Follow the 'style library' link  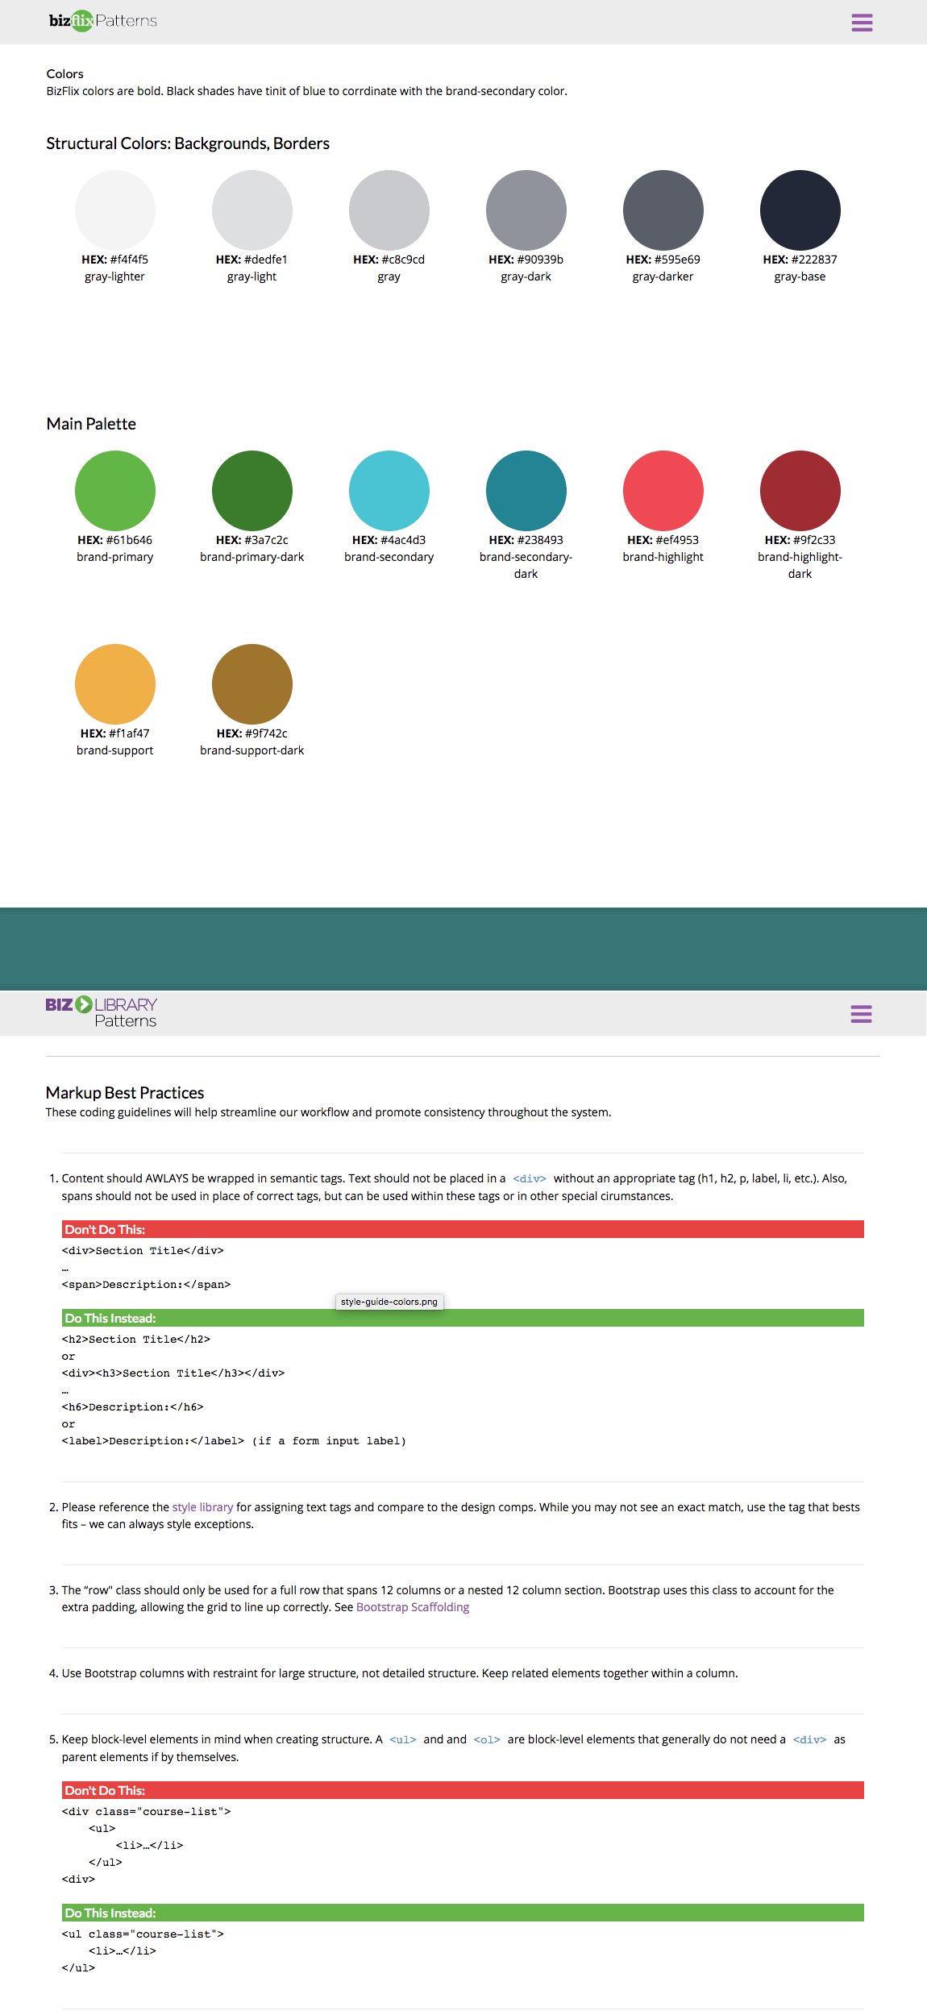coord(202,1507)
